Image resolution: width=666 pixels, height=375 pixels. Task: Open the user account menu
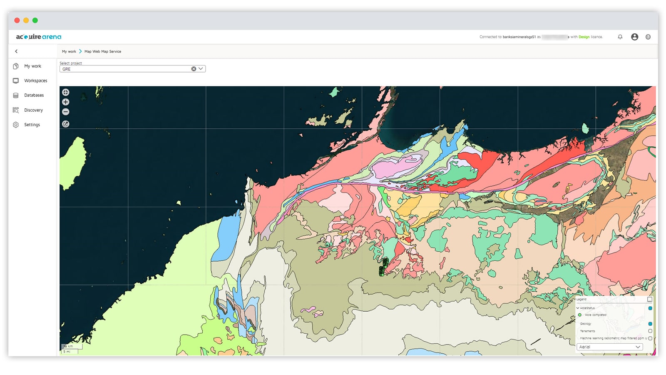(634, 37)
